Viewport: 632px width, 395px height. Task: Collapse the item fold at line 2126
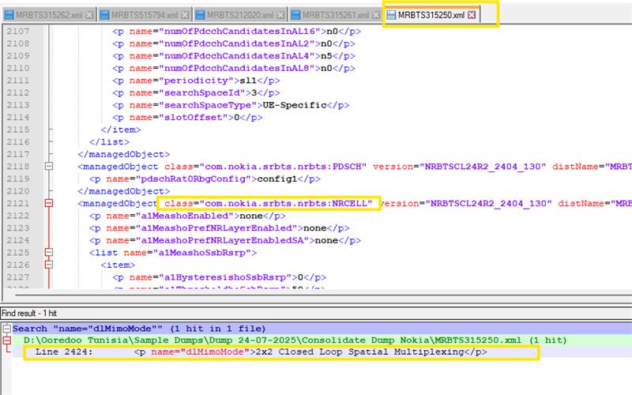49,265
